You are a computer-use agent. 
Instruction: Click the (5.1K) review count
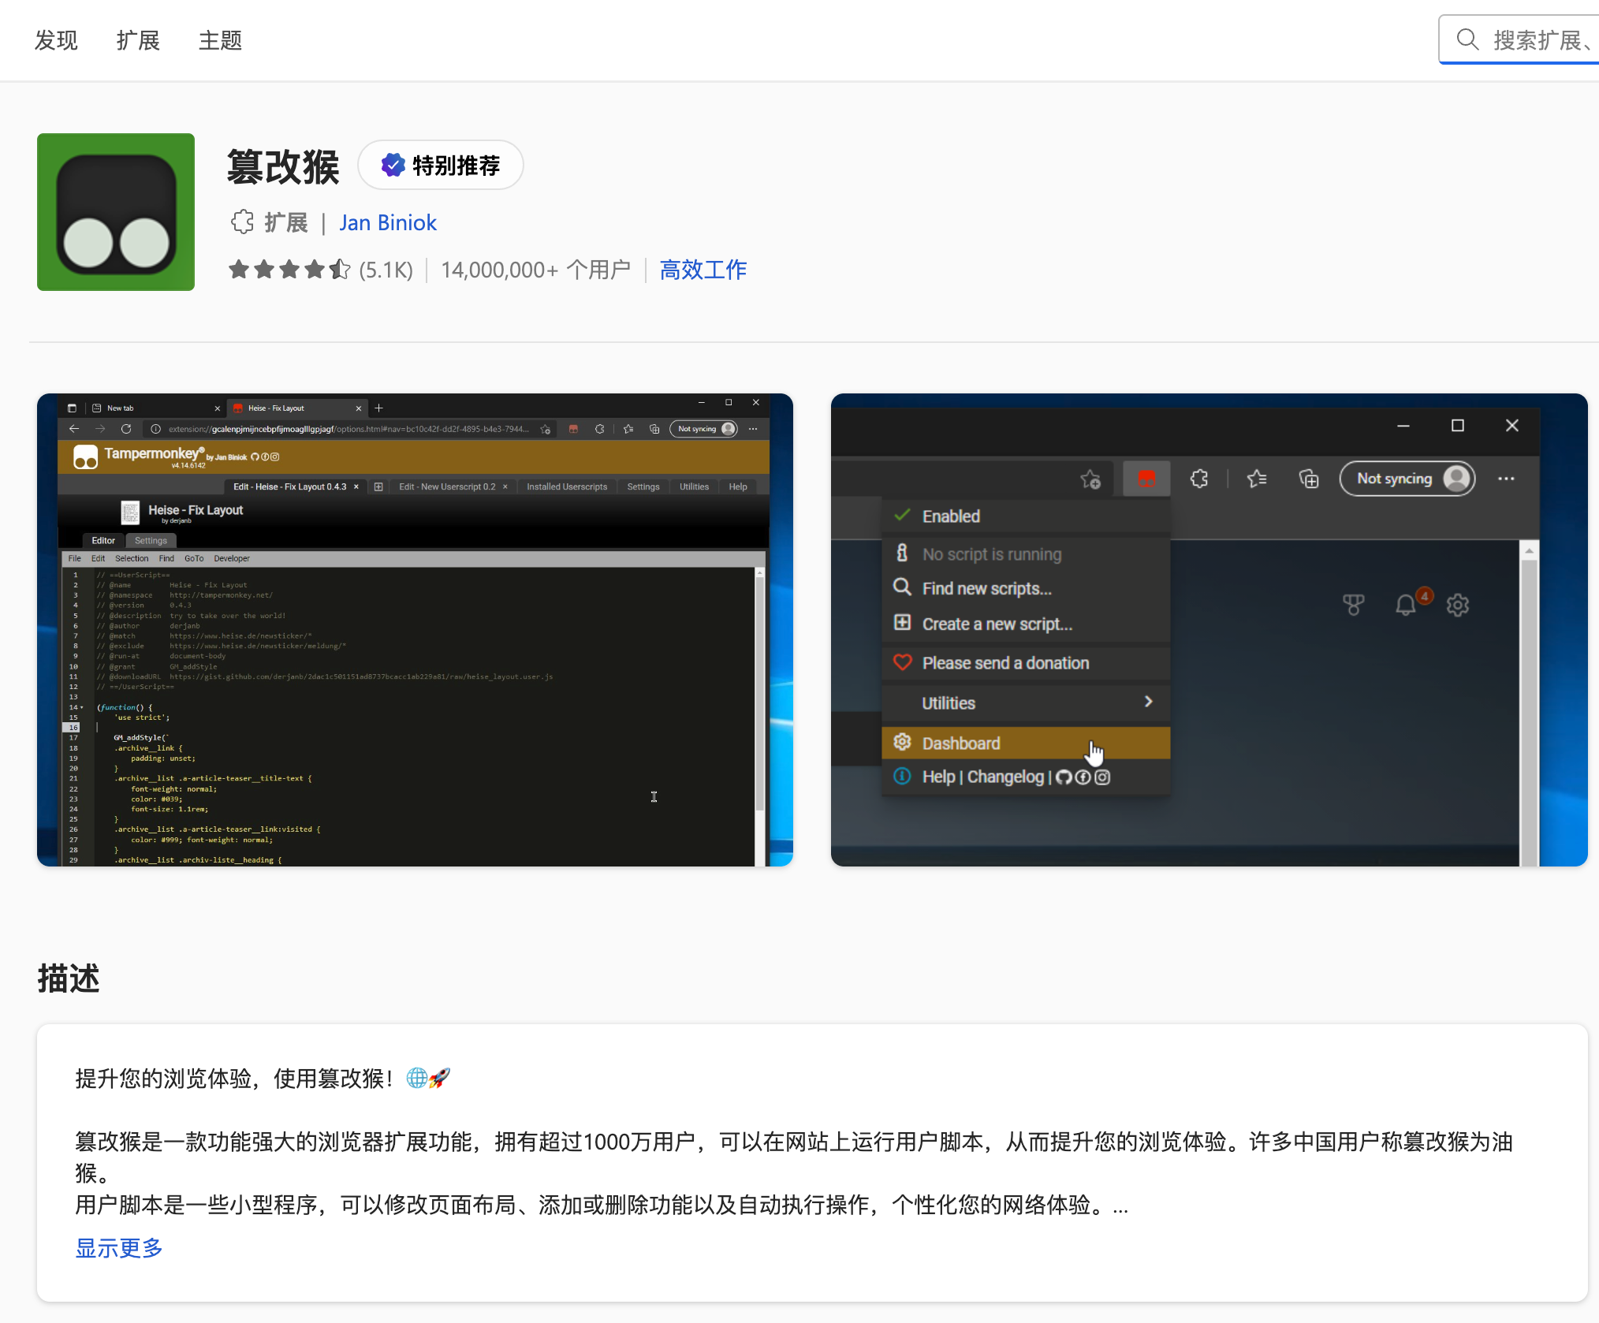pos(386,270)
